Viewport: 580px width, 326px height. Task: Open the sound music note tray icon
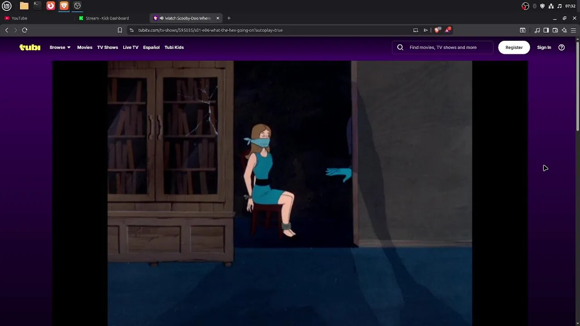(x=560, y=6)
